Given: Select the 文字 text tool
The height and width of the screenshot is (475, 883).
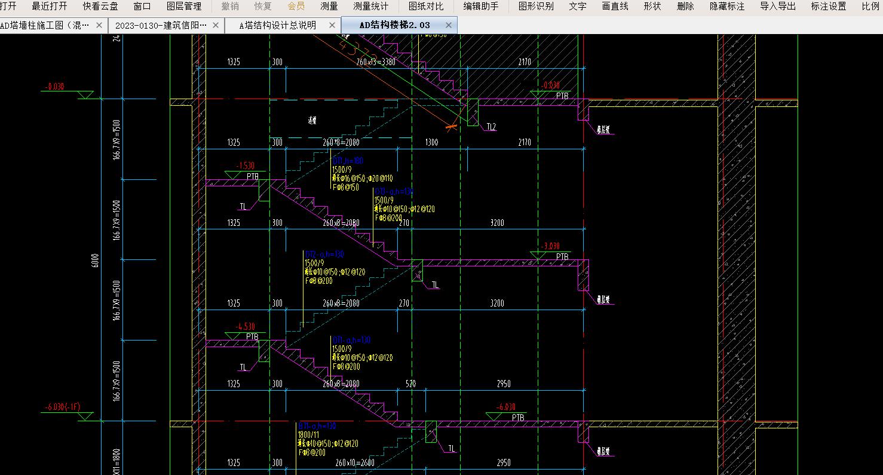Looking at the screenshot, I should click(x=578, y=7).
